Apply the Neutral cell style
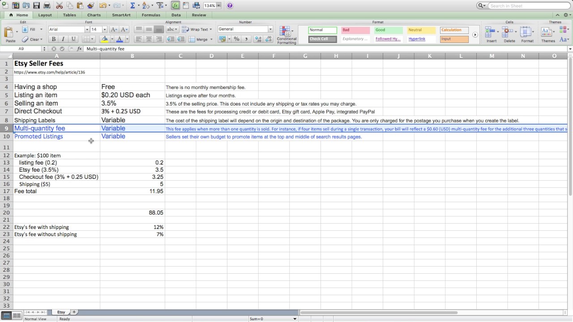The image size is (573, 322). pyautogui.click(x=421, y=30)
